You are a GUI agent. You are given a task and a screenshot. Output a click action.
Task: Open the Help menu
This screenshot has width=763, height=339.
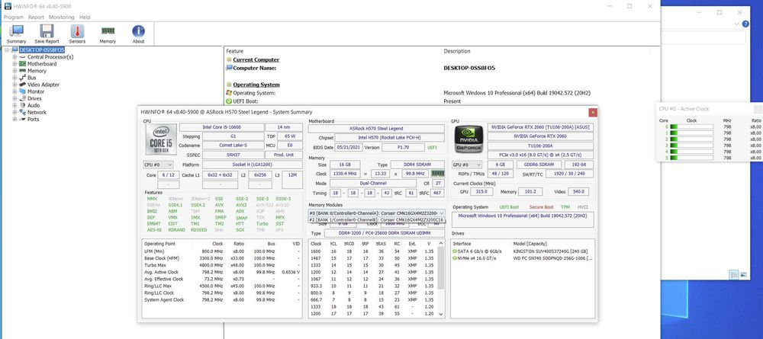coord(85,17)
